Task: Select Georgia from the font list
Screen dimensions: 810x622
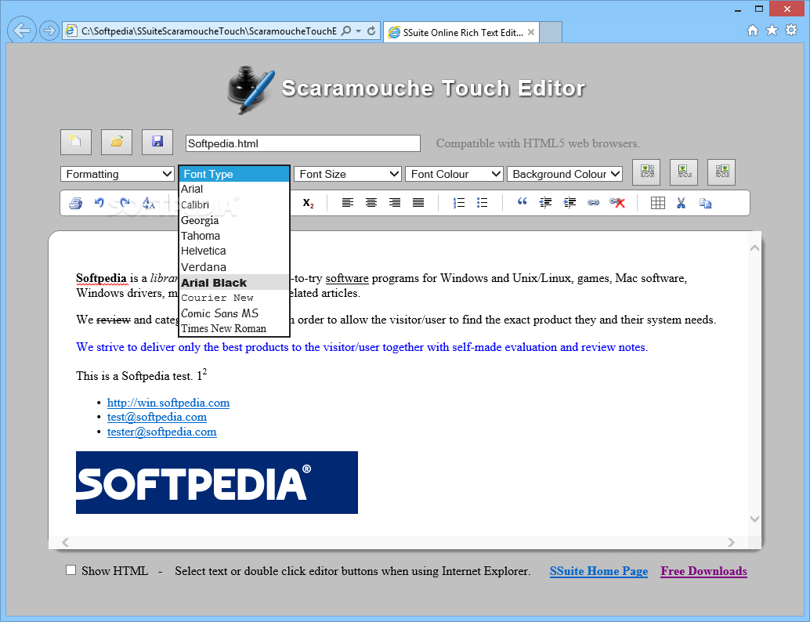Action: [234, 220]
